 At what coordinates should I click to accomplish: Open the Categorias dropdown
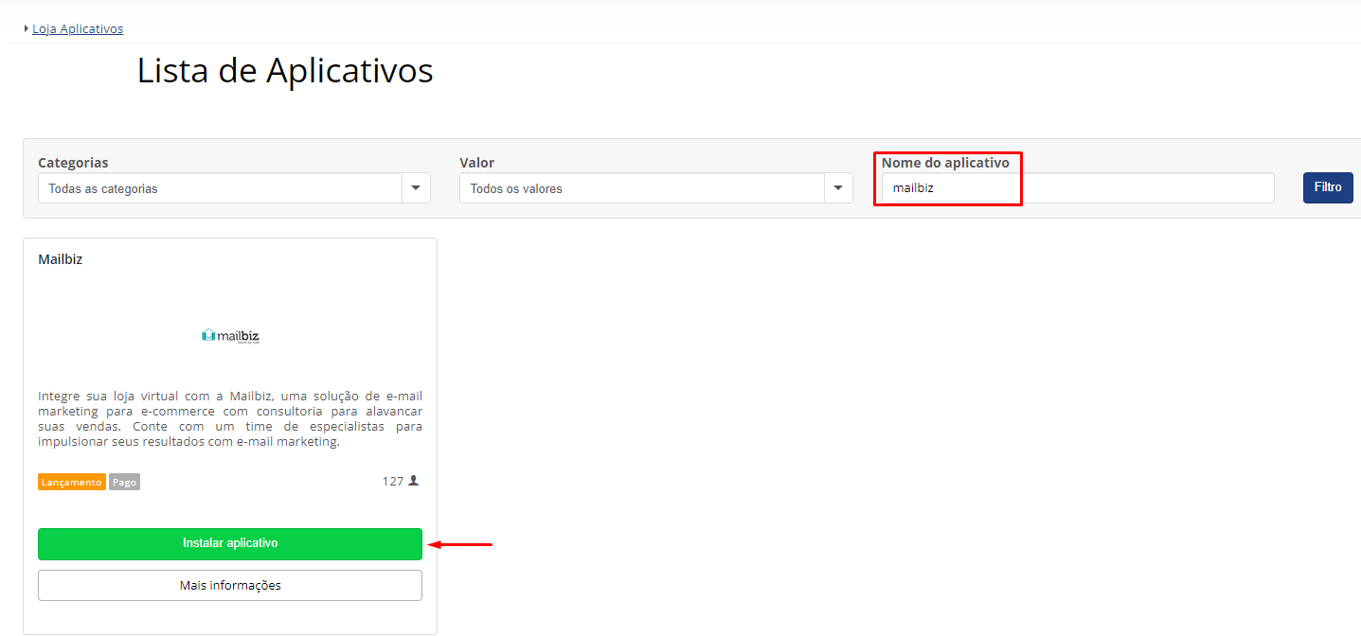click(234, 188)
